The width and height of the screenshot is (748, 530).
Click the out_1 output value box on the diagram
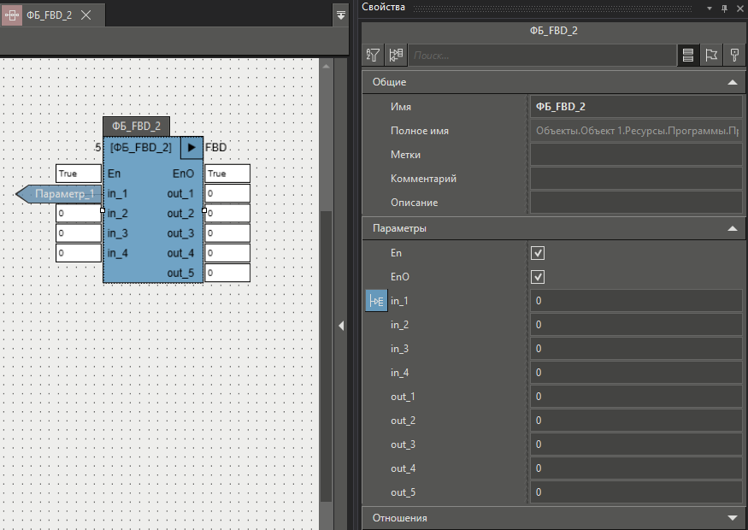pos(227,194)
